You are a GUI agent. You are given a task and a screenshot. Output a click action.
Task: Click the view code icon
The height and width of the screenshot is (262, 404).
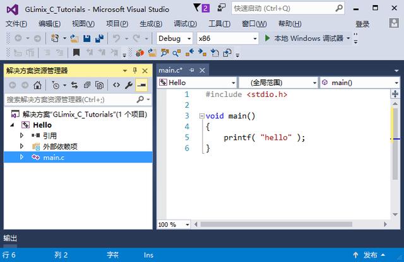116,85
